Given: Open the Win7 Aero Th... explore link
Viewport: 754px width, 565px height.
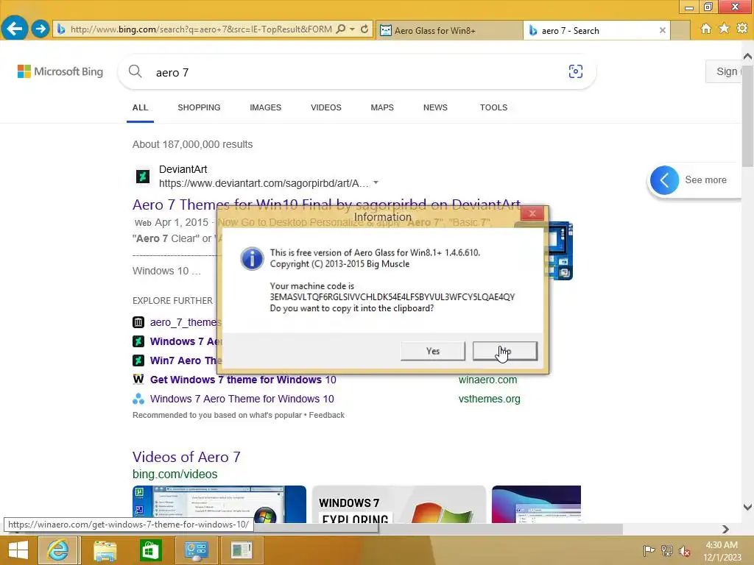Looking at the screenshot, I should pyautogui.click(x=186, y=360).
